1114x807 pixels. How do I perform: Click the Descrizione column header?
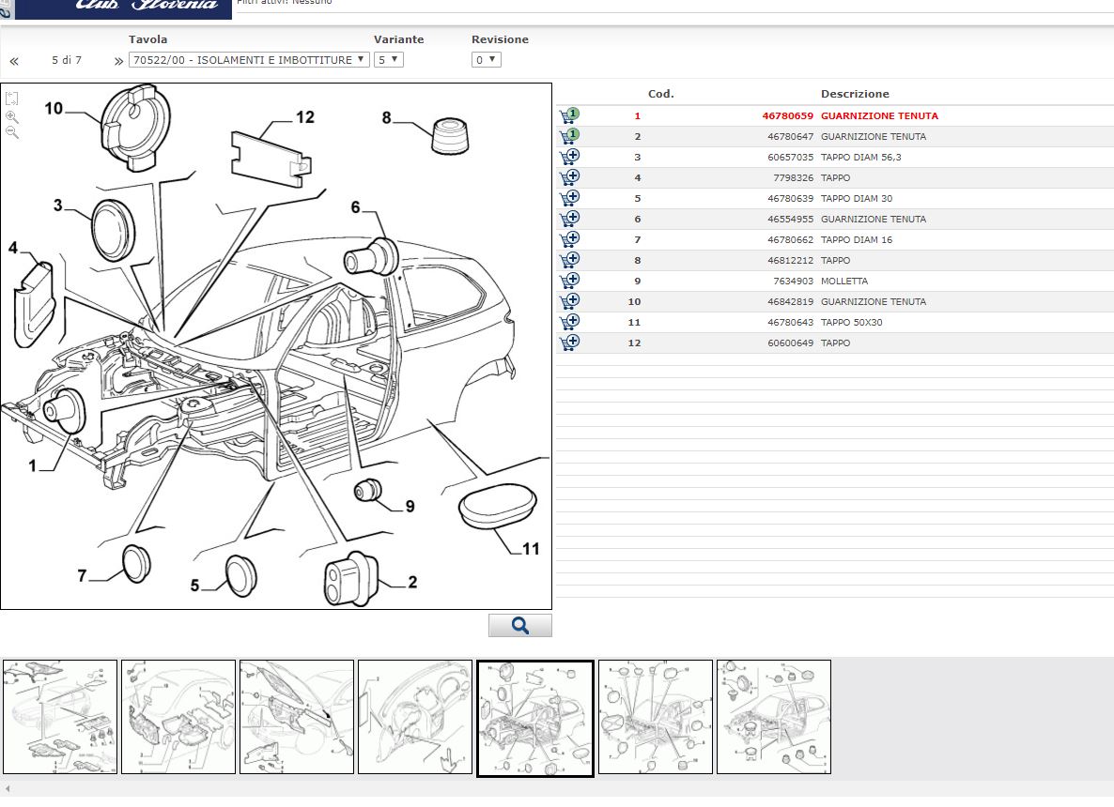pyautogui.click(x=855, y=94)
